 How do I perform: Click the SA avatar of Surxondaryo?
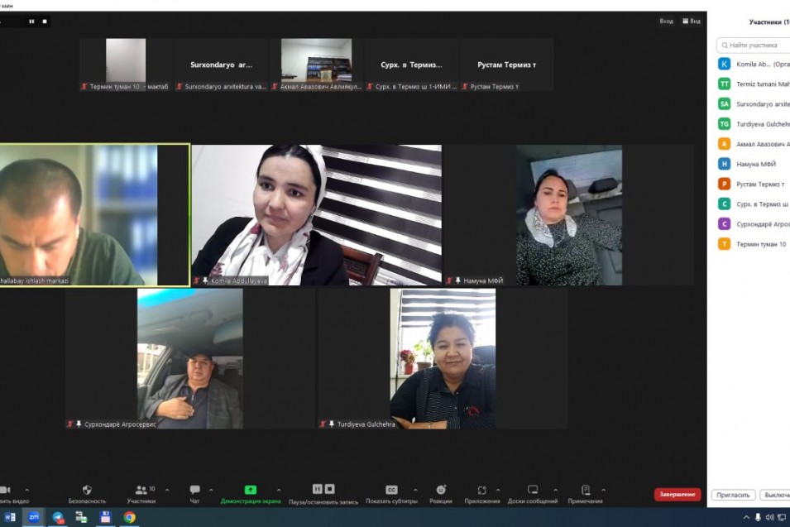724,103
